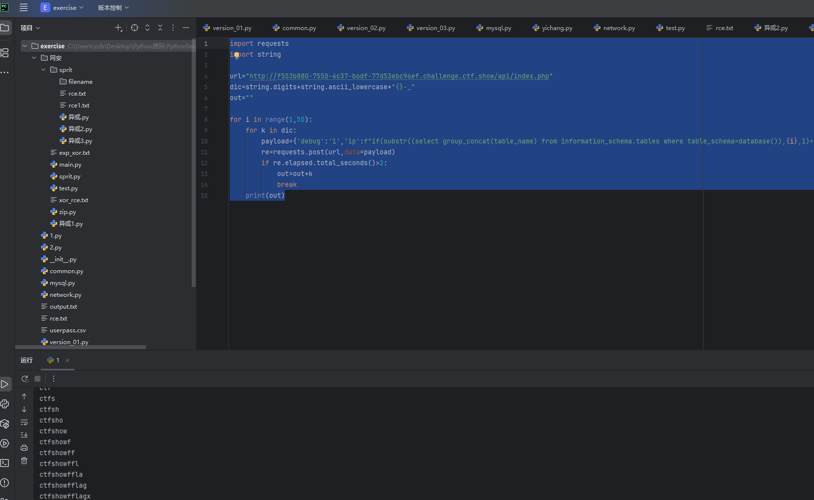814x500 pixels.
Task: Click the PyCharm logo icon
Action: (x=4, y=7)
